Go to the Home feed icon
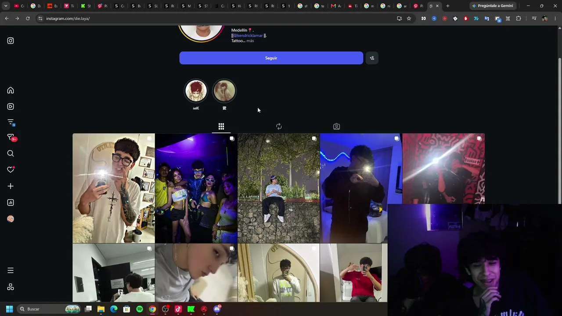This screenshot has width=562, height=316. pyautogui.click(x=11, y=90)
